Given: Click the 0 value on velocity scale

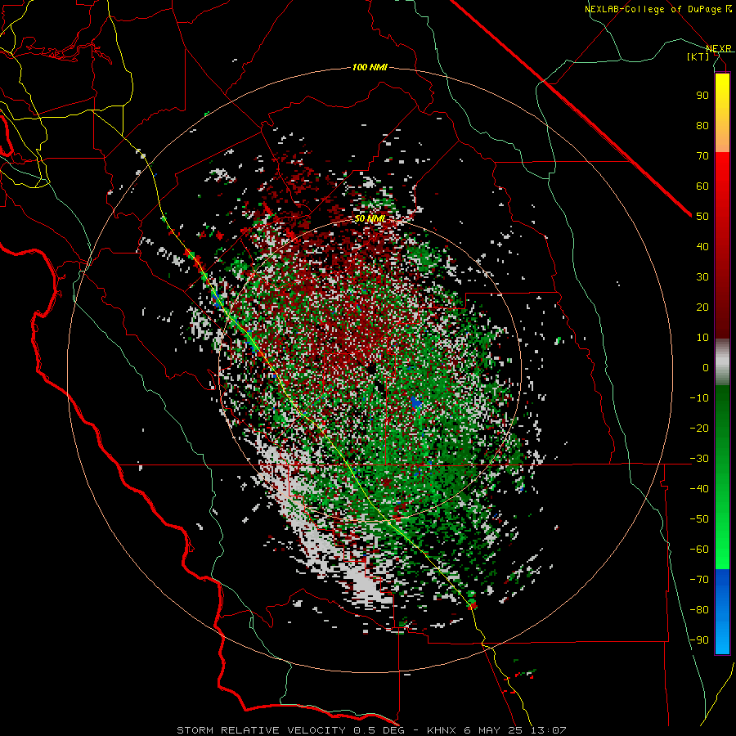Looking at the screenshot, I should coord(706,368).
